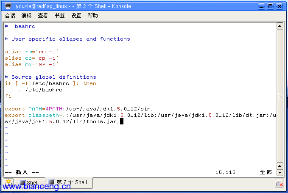The width and height of the screenshot is (288, 193).
Task: Click the new session star icon
Action: pyautogui.click(x=8, y=182)
